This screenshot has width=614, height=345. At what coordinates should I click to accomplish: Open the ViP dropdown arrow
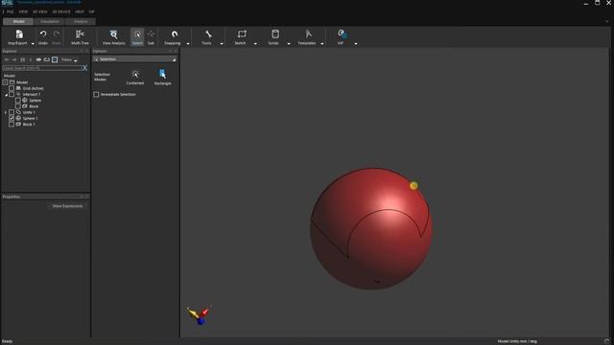click(x=356, y=44)
